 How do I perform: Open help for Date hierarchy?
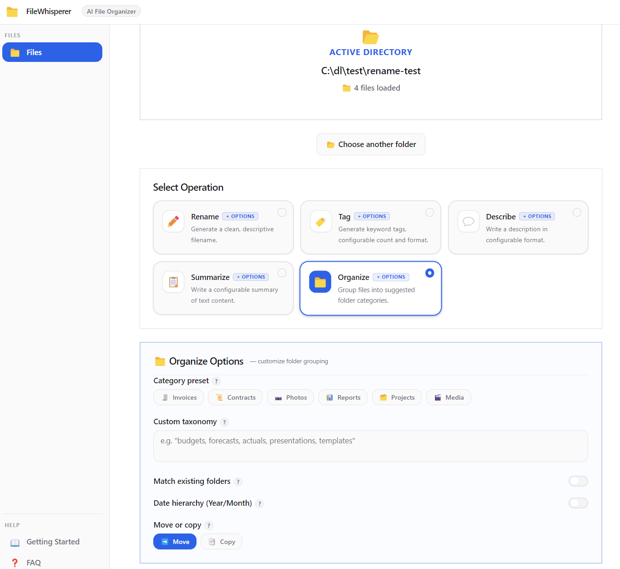[259, 503]
